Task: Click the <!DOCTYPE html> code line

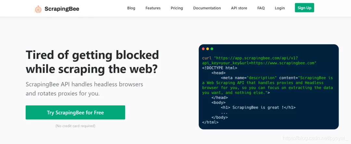Action: coord(220,68)
